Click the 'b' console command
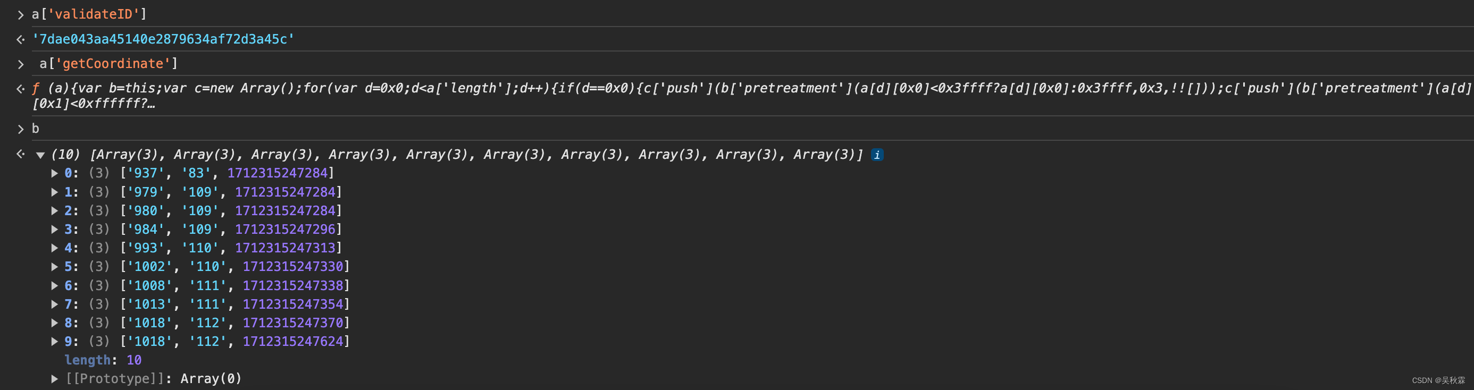This screenshot has width=1474, height=390. tap(36, 129)
